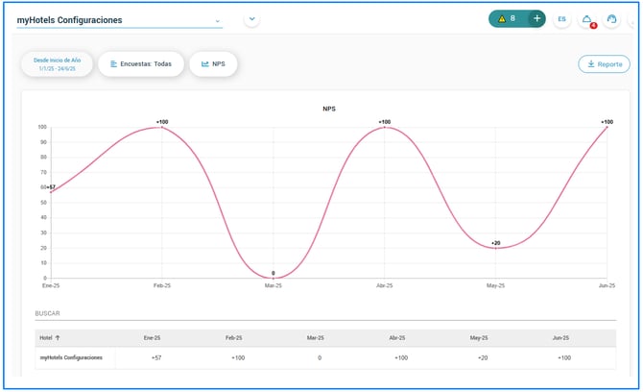Click the download icon in the Reporte button
Image resolution: width=643 pixels, height=392 pixels.
tap(591, 64)
